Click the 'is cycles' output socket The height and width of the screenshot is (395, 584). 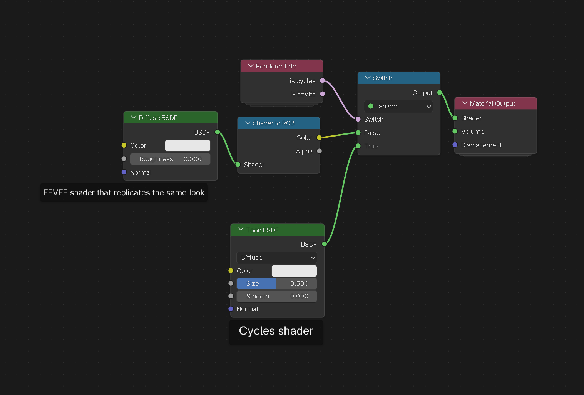coord(323,80)
